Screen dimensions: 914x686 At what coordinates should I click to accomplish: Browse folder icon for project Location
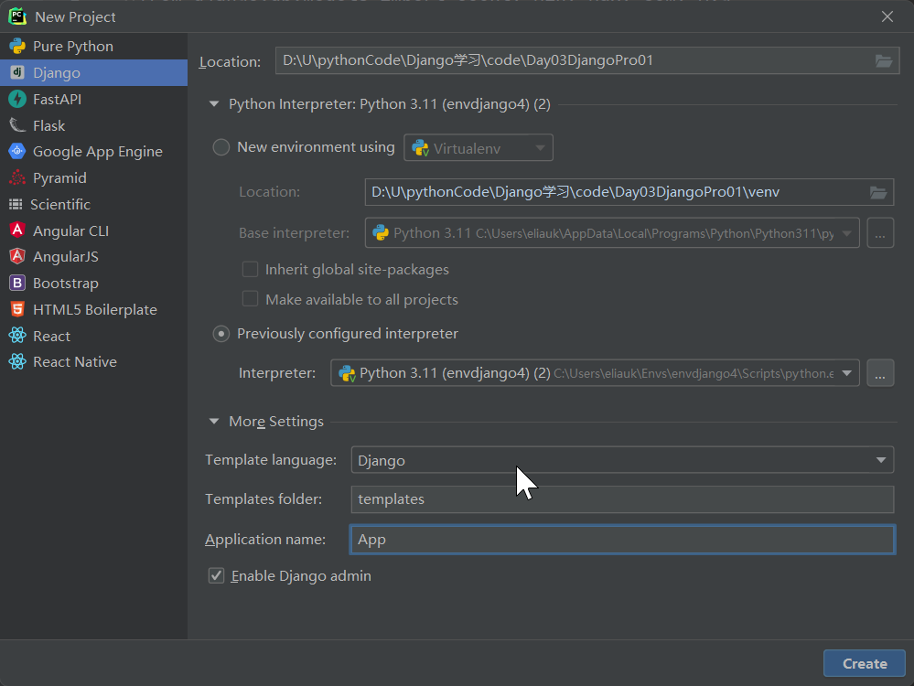coord(884,60)
